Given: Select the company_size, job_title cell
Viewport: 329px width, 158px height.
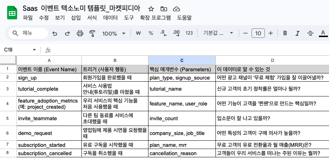Looking at the screenshot, I should (x=182, y=133).
